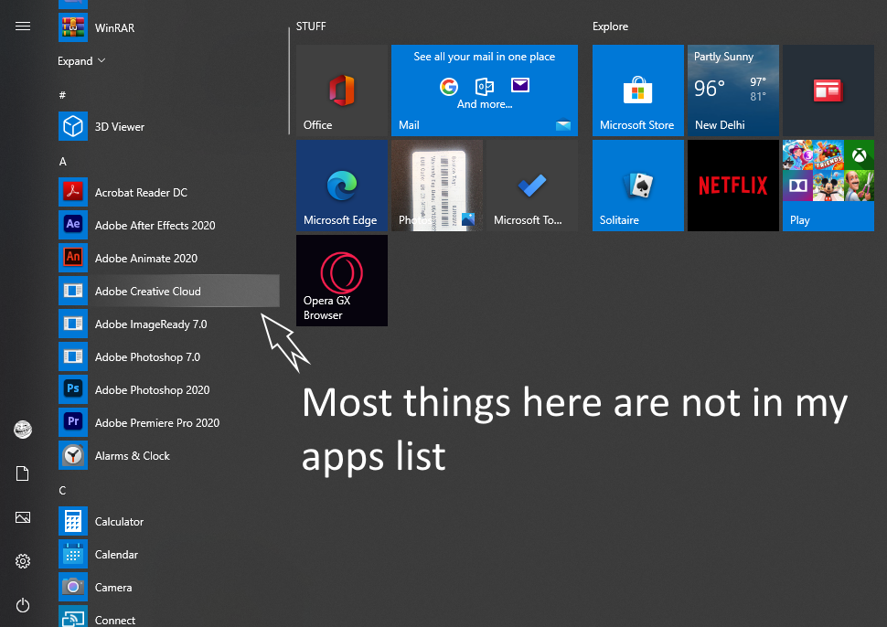Open Alarms & Clock icon
Image resolution: width=887 pixels, height=627 pixels.
73,455
